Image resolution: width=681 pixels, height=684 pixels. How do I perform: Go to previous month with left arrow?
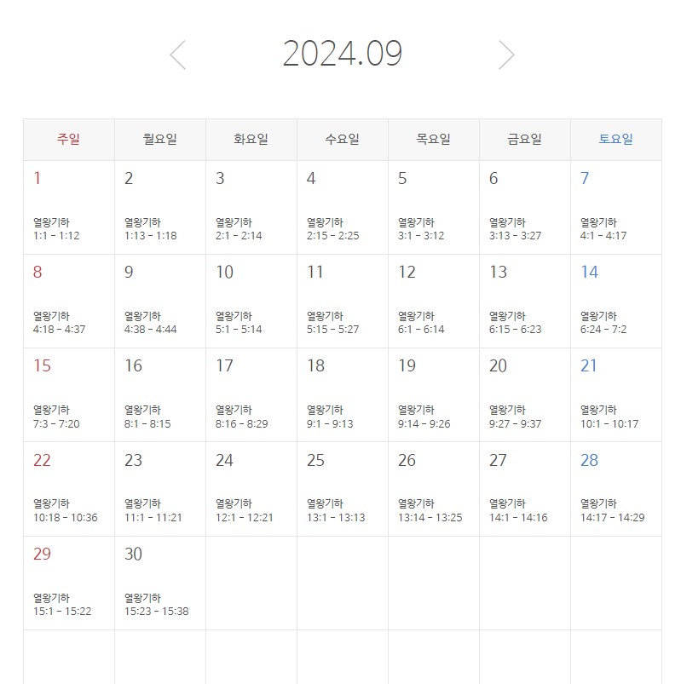point(177,55)
